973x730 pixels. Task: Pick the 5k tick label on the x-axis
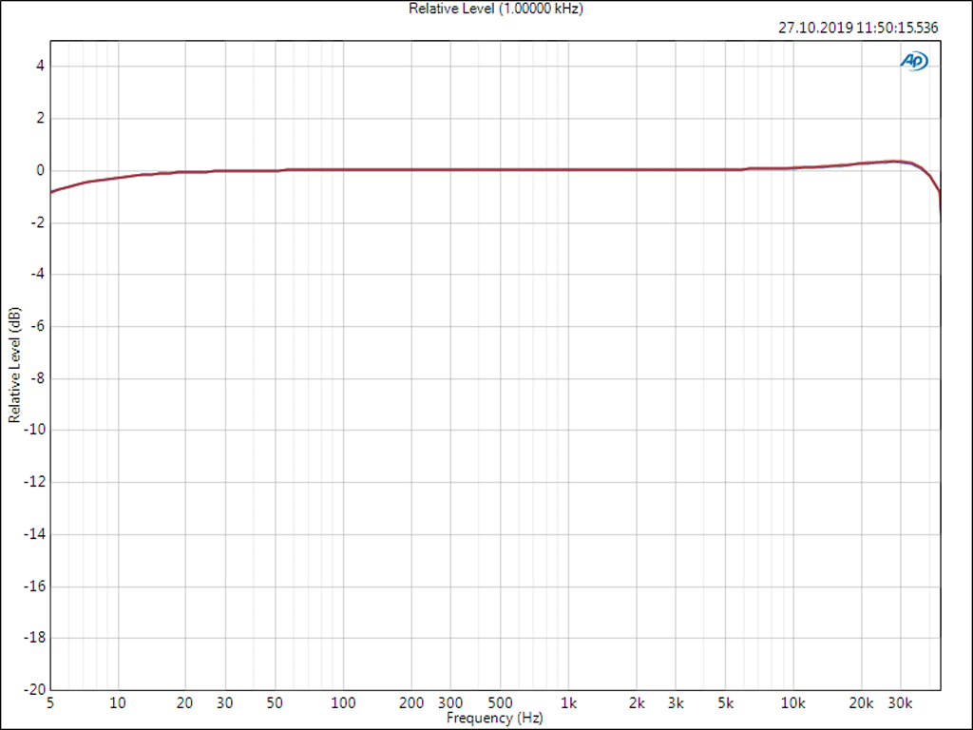point(727,703)
